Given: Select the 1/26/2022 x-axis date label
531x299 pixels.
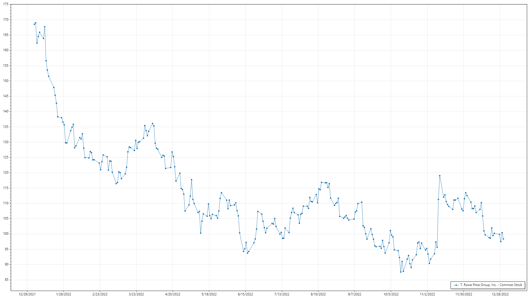Looking at the screenshot, I should [x=64, y=294].
